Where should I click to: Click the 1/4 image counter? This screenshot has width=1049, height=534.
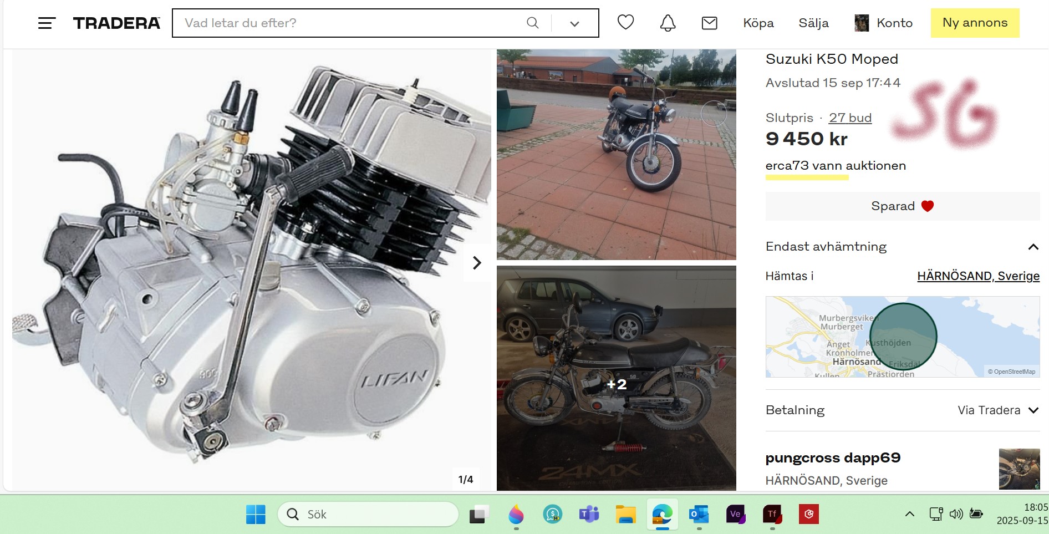click(x=466, y=480)
